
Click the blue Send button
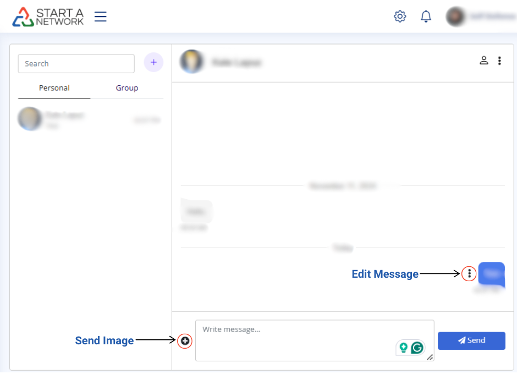click(x=471, y=340)
